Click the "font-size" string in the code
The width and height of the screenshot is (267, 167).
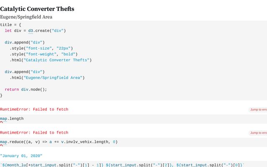tap(39, 48)
